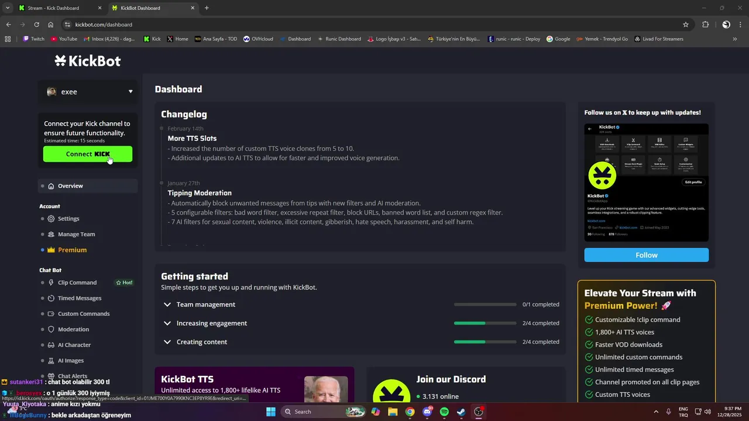Click ENG TRQ language indicator
The height and width of the screenshot is (421, 749).
click(x=683, y=412)
